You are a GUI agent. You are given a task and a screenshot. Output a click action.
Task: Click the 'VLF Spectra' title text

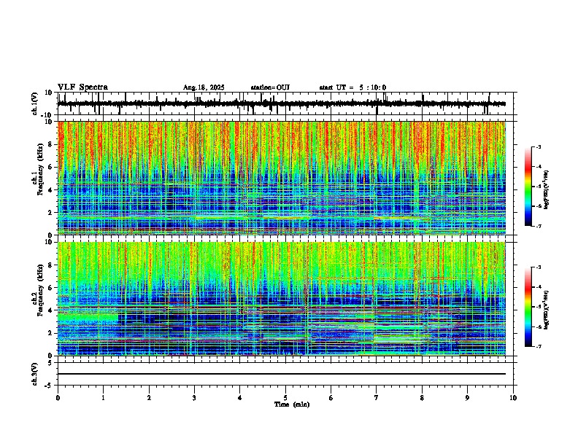coord(82,87)
